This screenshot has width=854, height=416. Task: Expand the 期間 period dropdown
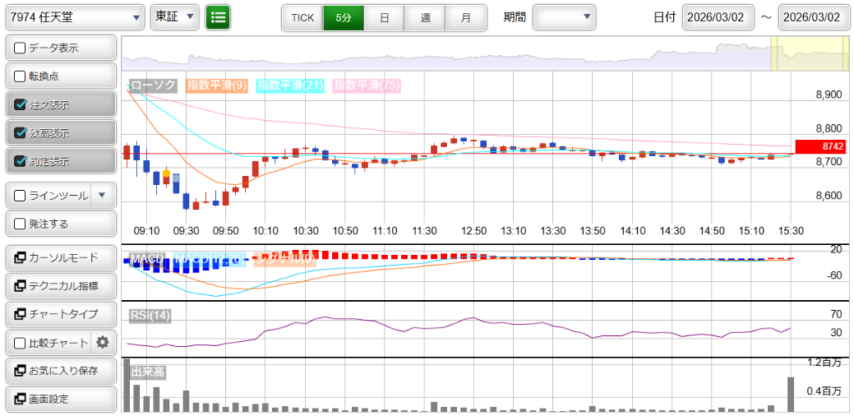565,17
